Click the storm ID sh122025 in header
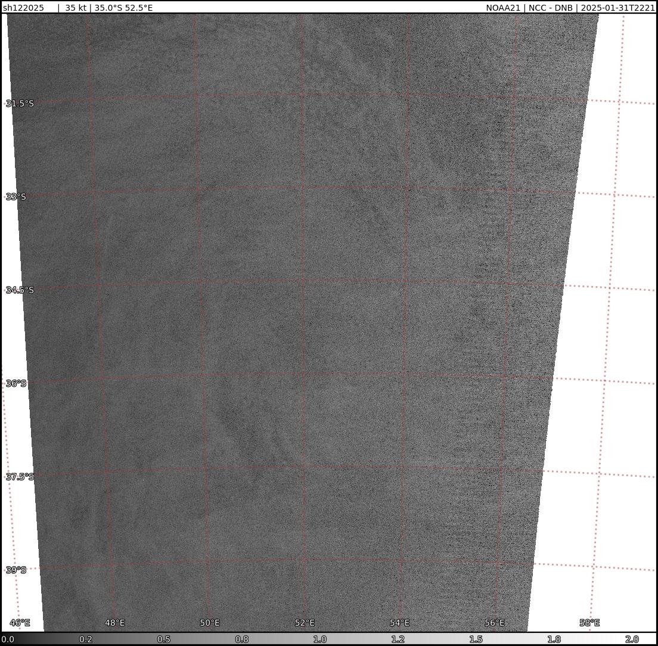658x646 pixels. point(23,8)
